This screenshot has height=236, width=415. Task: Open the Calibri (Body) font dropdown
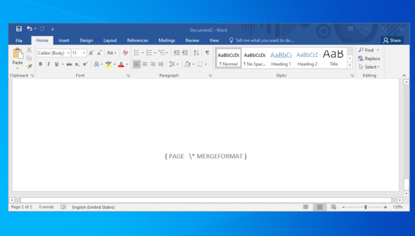tap(53, 53)
